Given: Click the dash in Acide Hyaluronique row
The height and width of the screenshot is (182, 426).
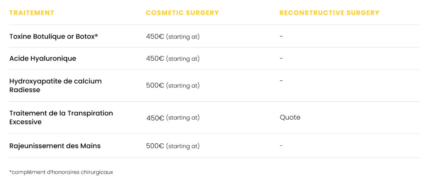Looking at the screenshot, I should [281, 58].
